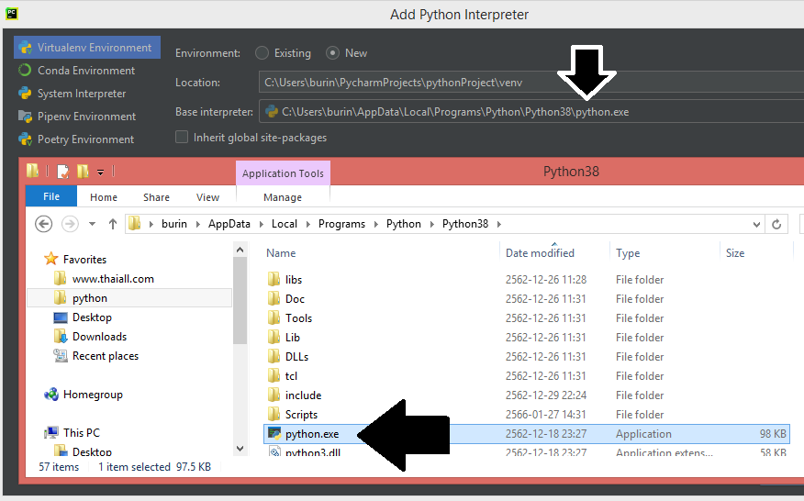Open recent locations dropdown arrow
Image resolution: width=804 pixels, height=501 pixels.
click(x=93, y=224)
